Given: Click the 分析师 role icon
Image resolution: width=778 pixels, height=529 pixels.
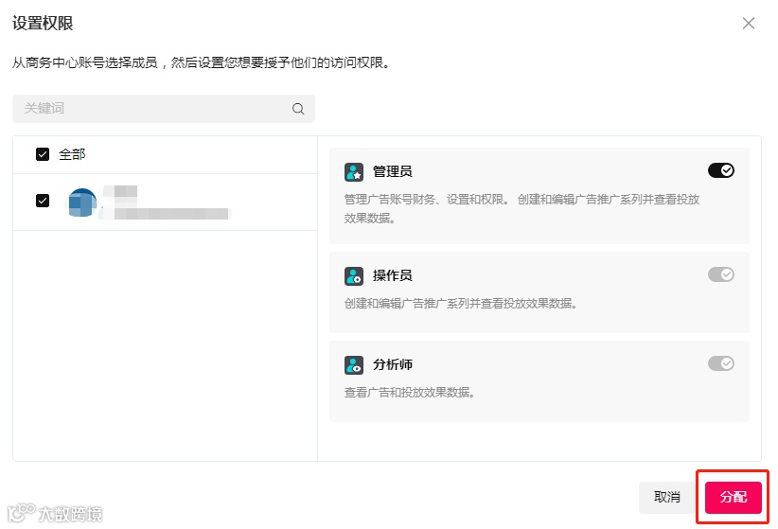Looking at the screenshot, I should pyautogui.click(x=354, y=365).
